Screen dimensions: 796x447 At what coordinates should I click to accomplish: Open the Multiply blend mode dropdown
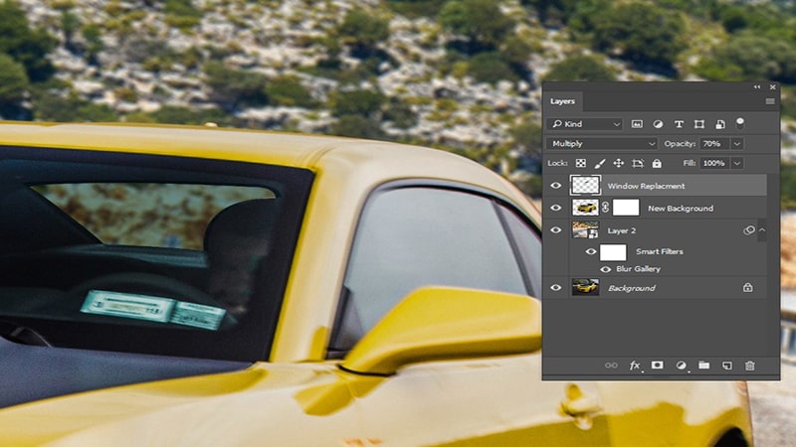pos(602,144)
